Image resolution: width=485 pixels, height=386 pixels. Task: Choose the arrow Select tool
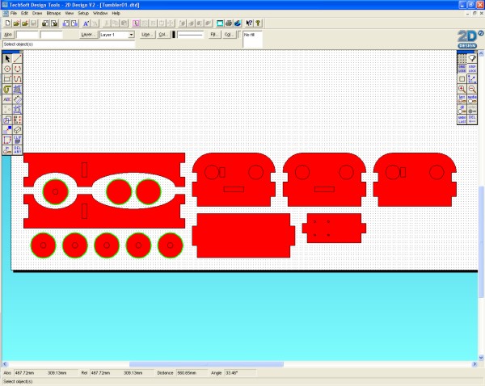(x=7, y=58)
